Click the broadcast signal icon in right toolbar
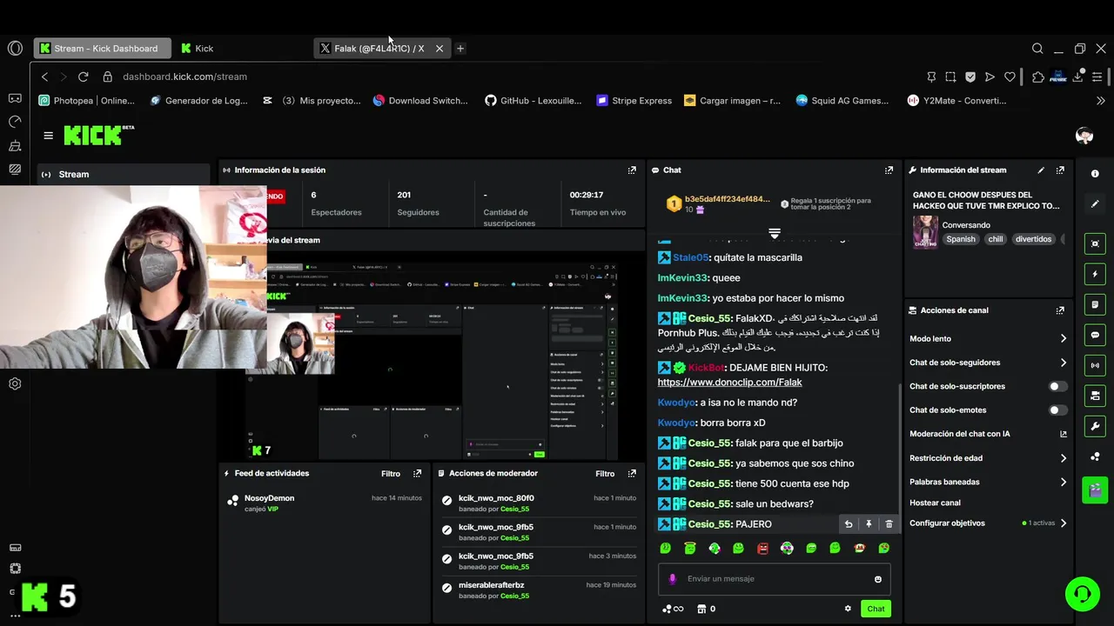Image resolution: width=1114 pixels, height=626 pixels. point(1095,365)
